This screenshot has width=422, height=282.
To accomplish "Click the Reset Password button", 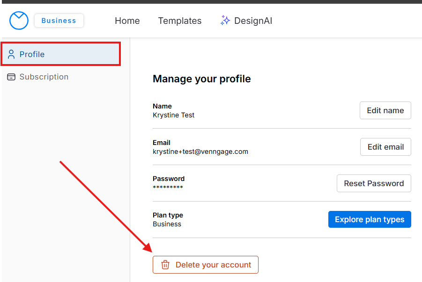I will pyautogui.click(x=373, y=183).
